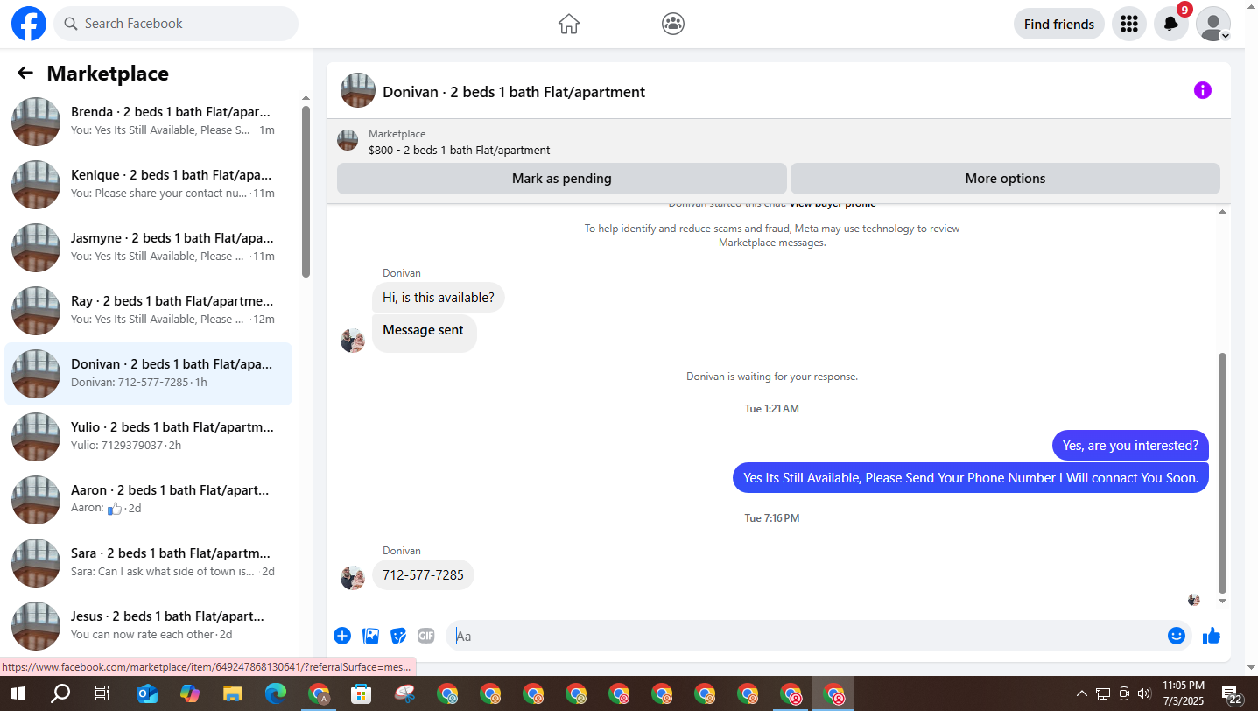The image size is (1258, 711).
Task: Open Jesus's conversation
Action: click(x=149, y=626)
